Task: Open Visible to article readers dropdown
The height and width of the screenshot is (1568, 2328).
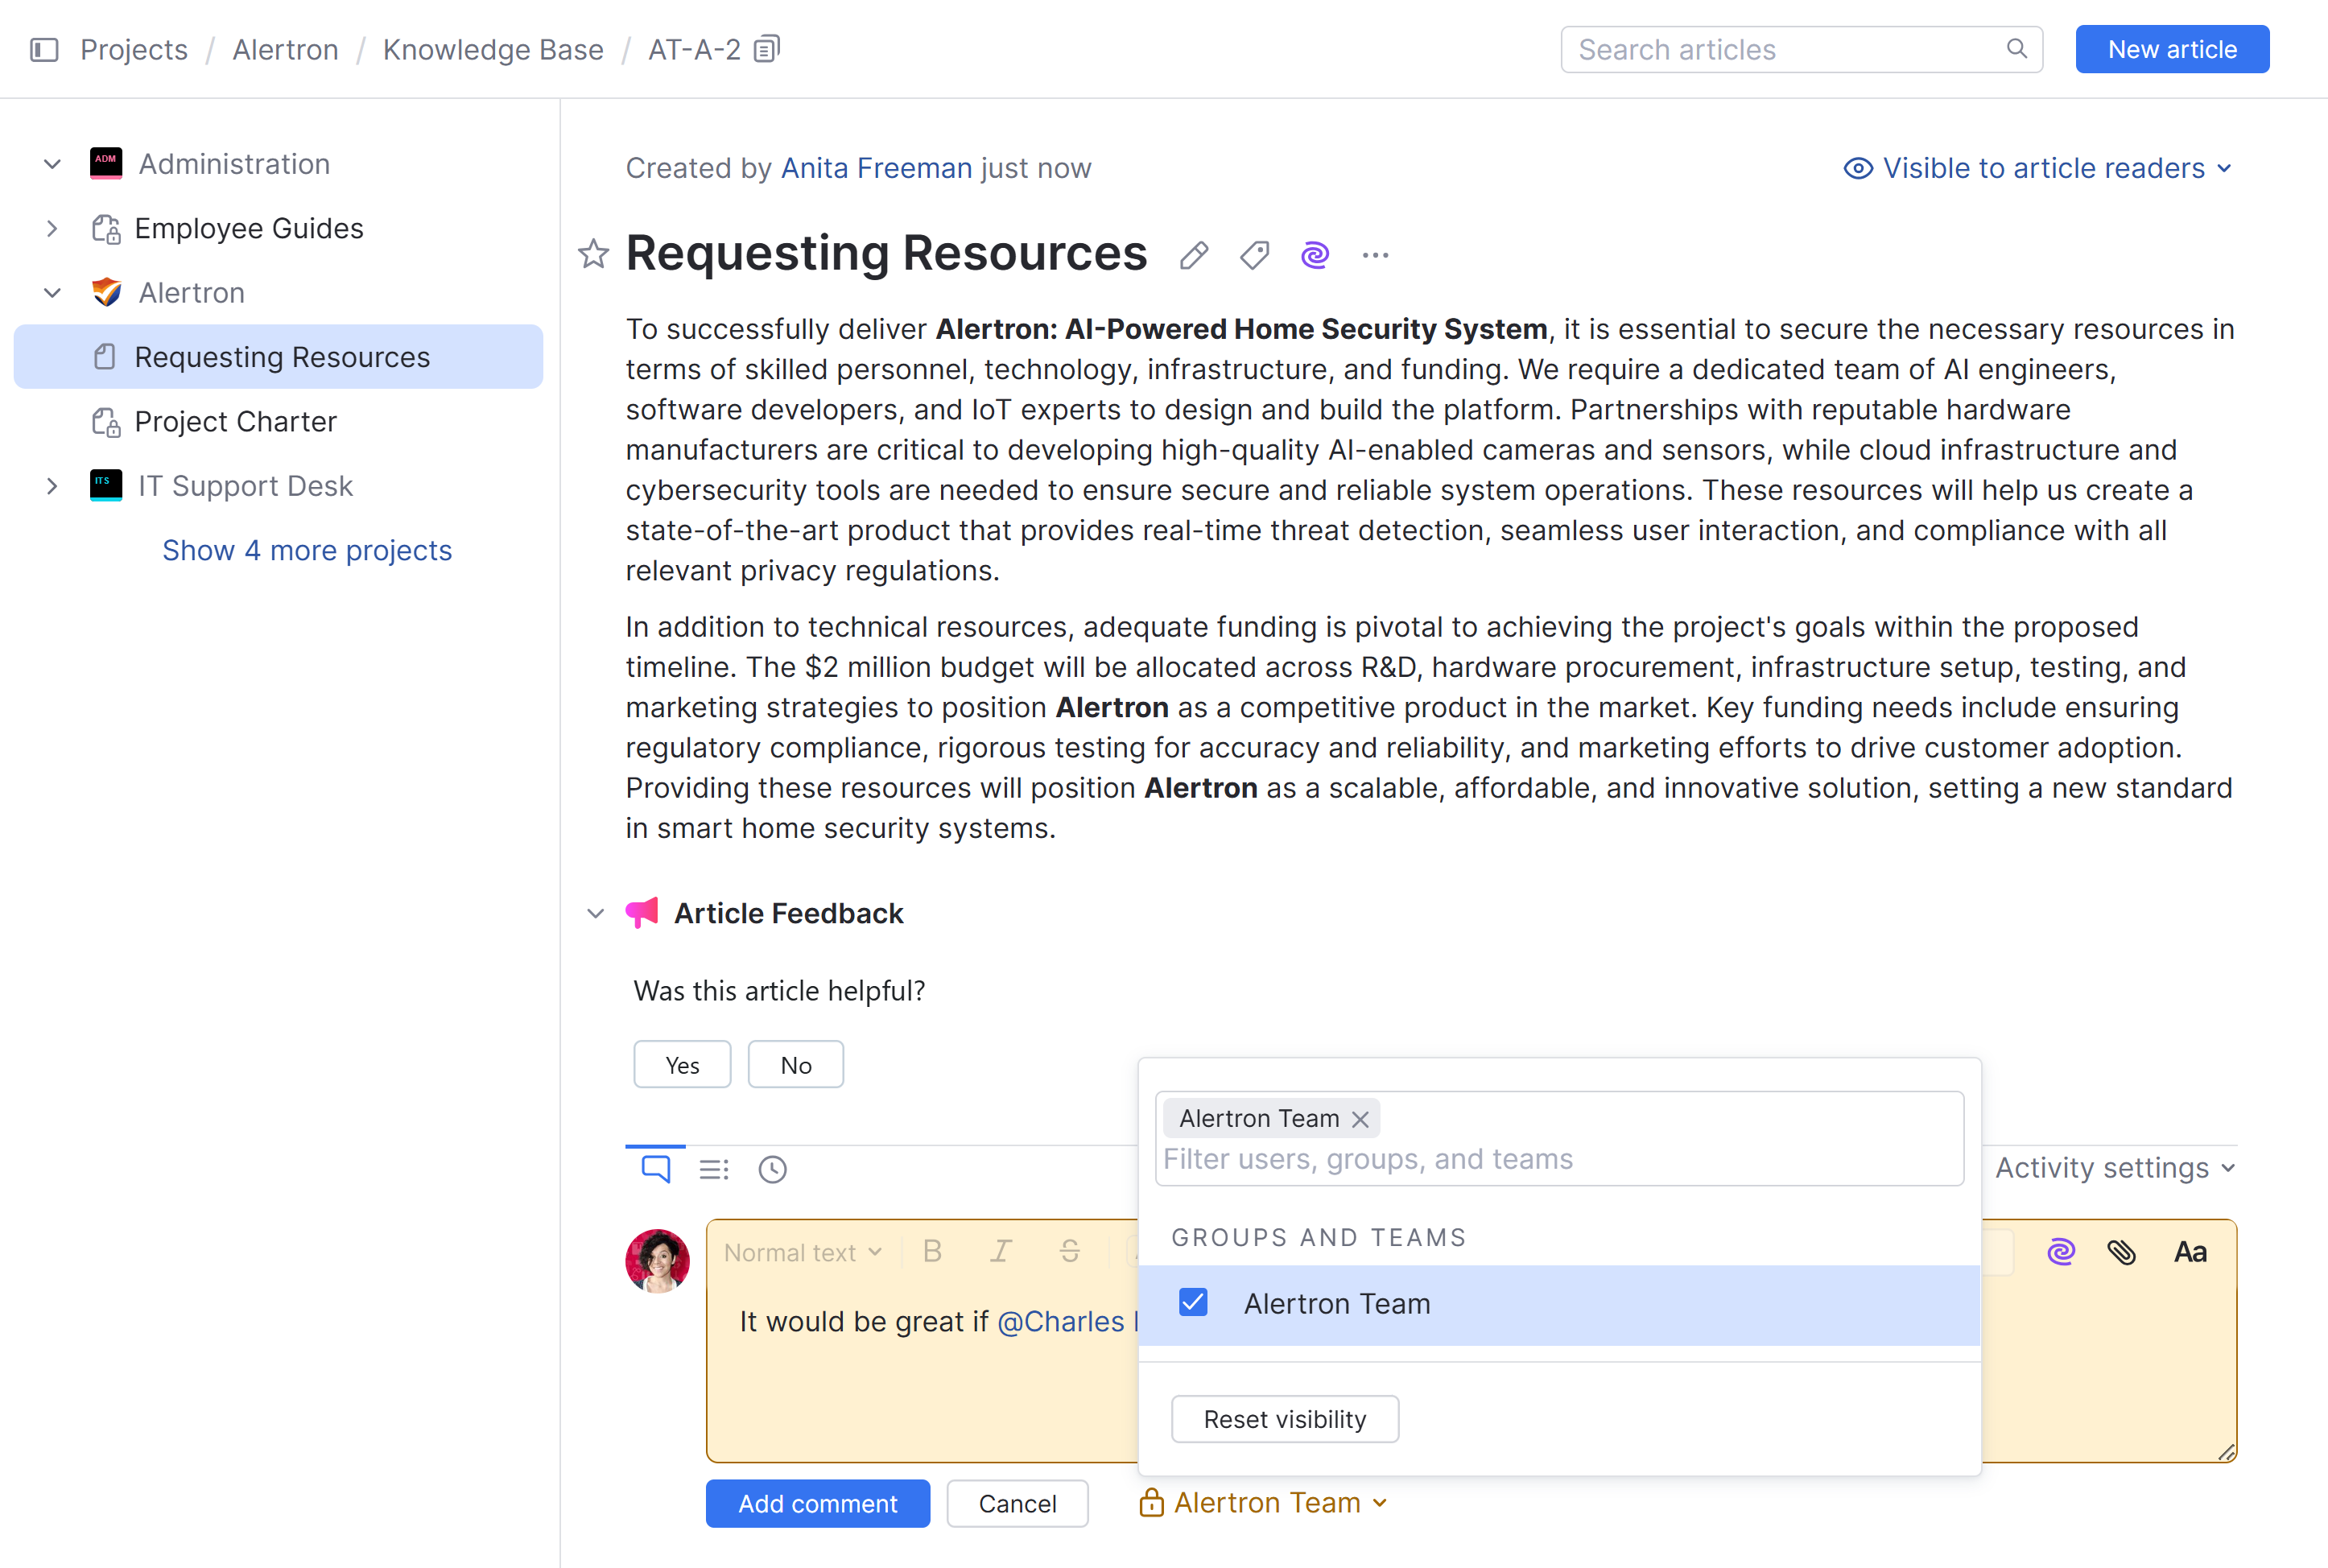Action: pyautogui.click(x=2038, y=168)
